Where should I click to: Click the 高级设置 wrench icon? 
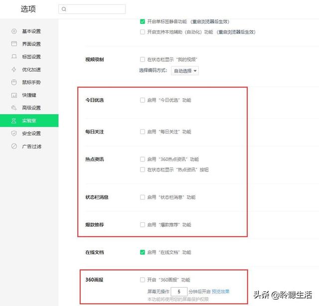tap(14, 108)
